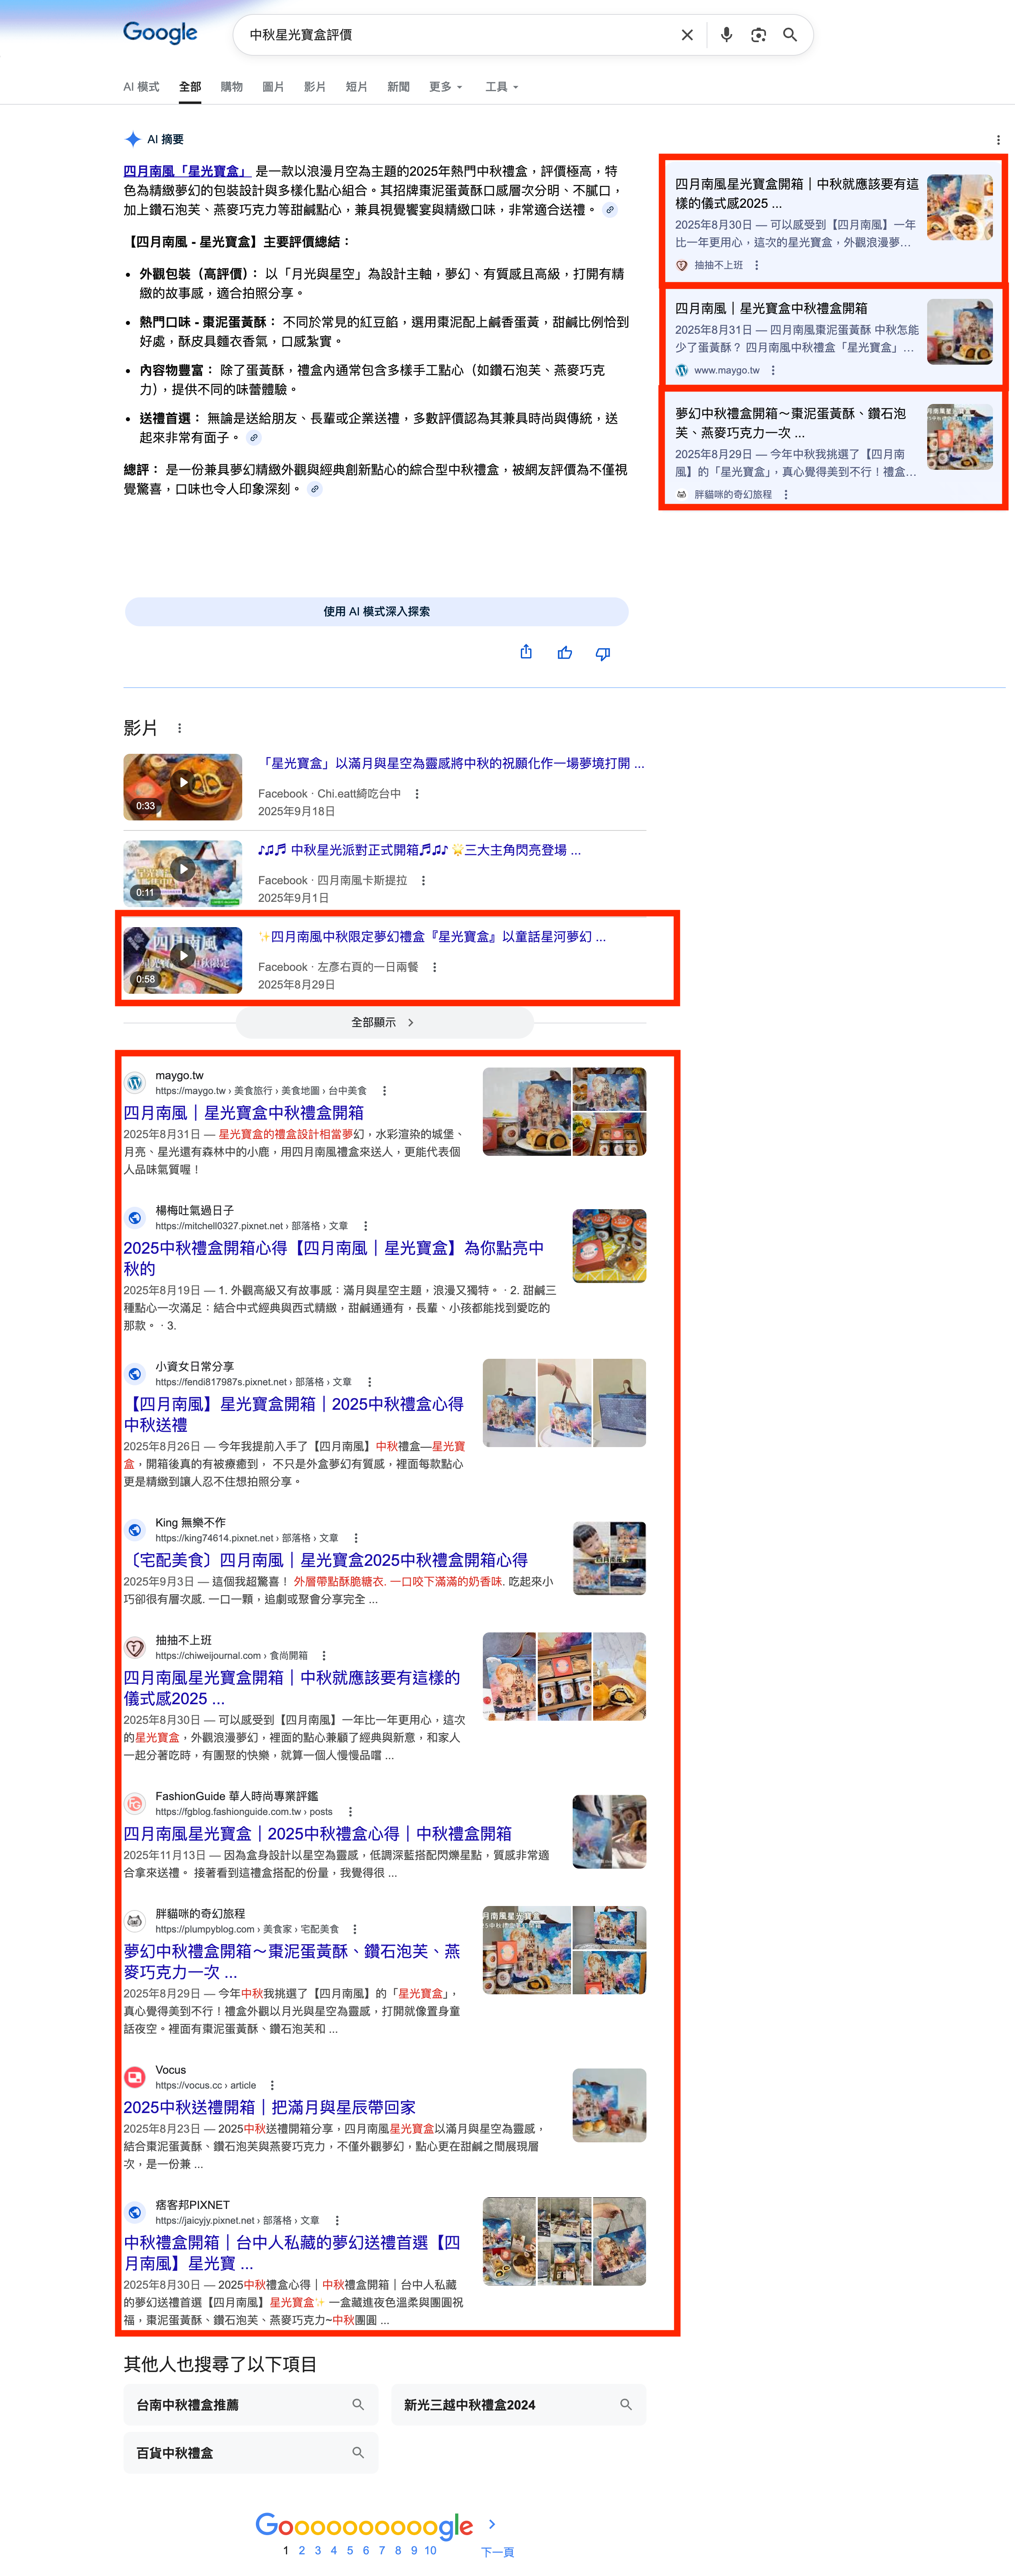Click into the search input field
The image size is (1015, 2576).
pyautogui.click(x=455, y=35)
